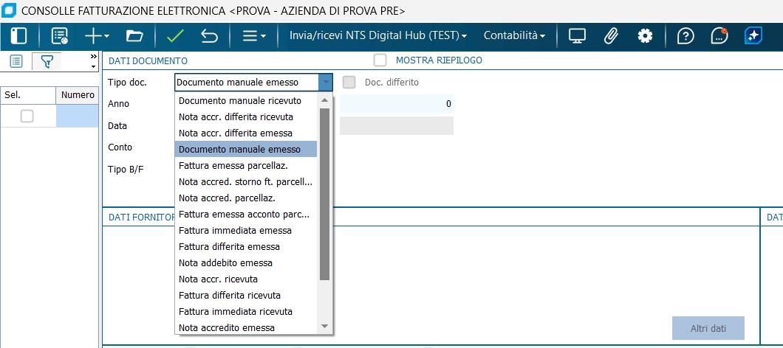Click the undo arrow icon
The image size is (783, 348).
pyautogui.click(x=210, y=35)
